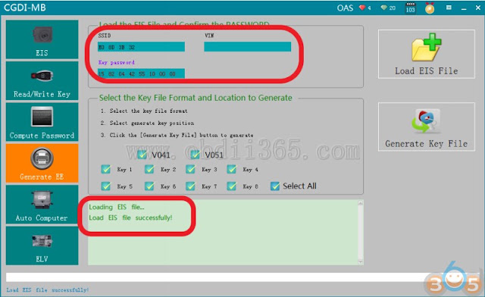Uncheck the Key 3 checkbox
This screenshot has height=297, width=485.
[190, 169]
